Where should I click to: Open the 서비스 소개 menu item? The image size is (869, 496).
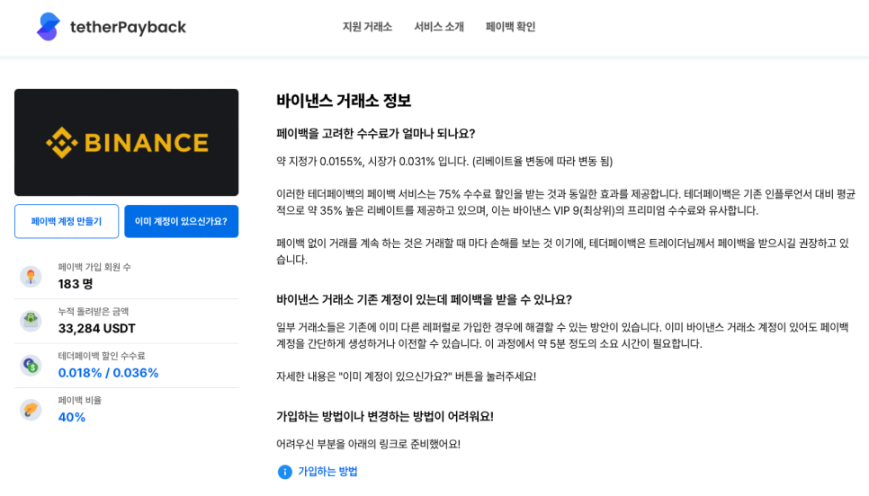click(x=439, y=27)
